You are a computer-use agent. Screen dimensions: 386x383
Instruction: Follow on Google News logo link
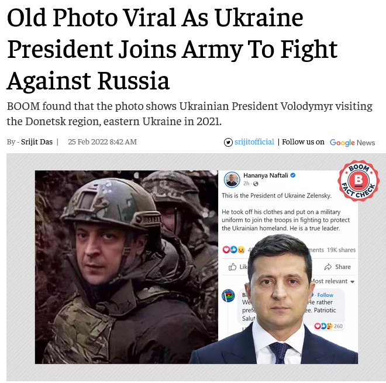pyautogui.click(x=352, y=143)
